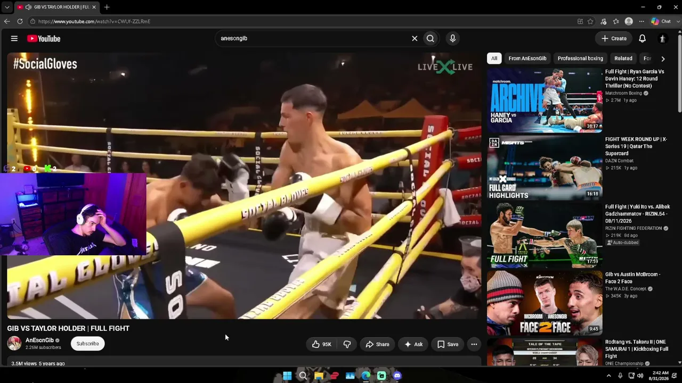Open the account avatar menu

[x=662, y=38]
